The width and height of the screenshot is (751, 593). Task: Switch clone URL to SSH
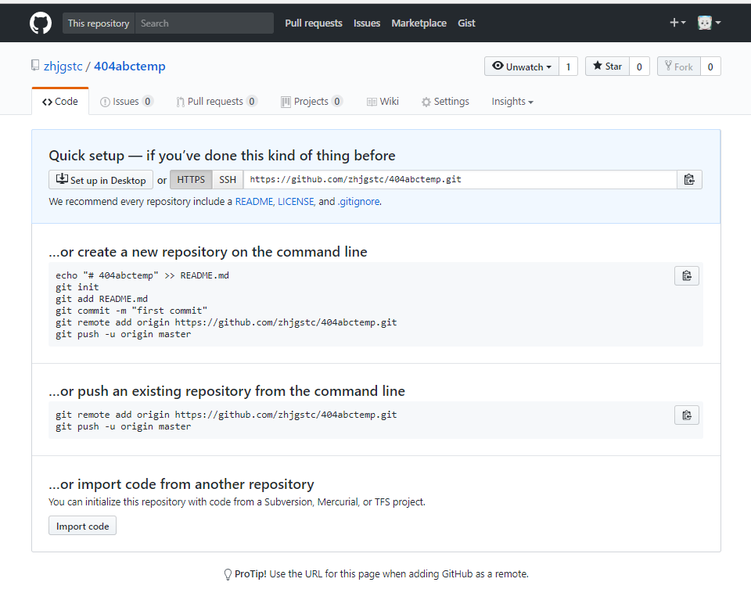click(x=228, y=180)
